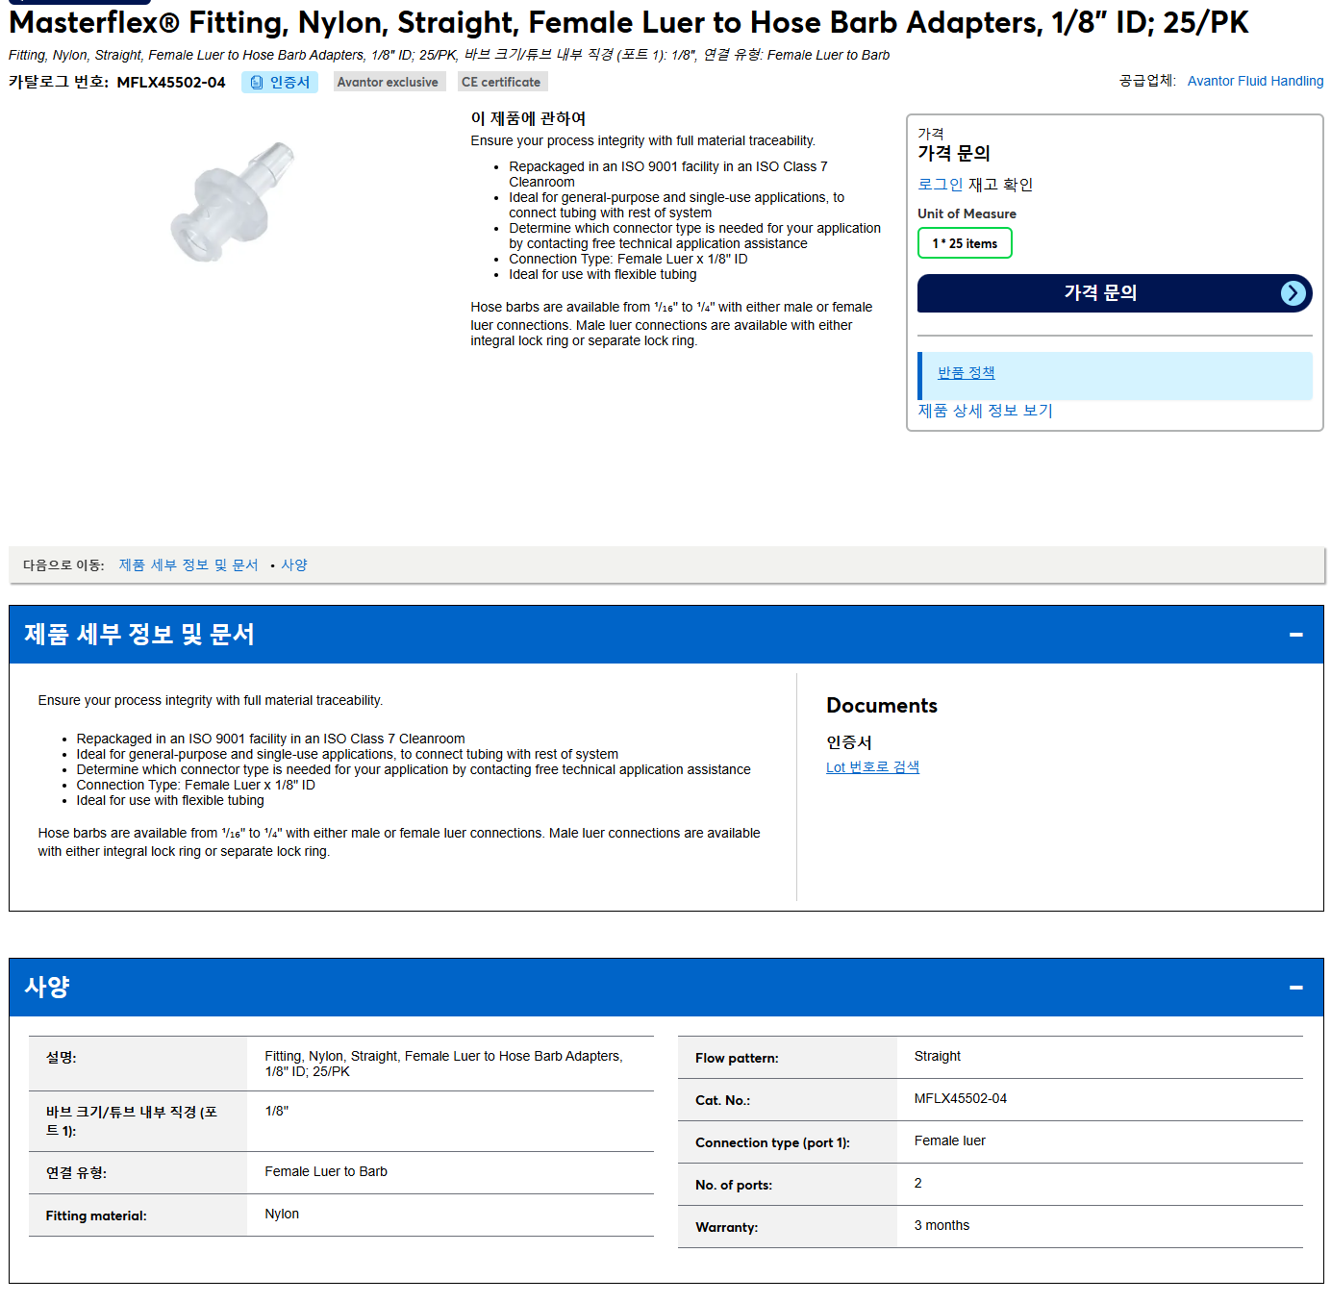
Task: Select the 1 * 25 items unit option
Action: click(965, 243)
